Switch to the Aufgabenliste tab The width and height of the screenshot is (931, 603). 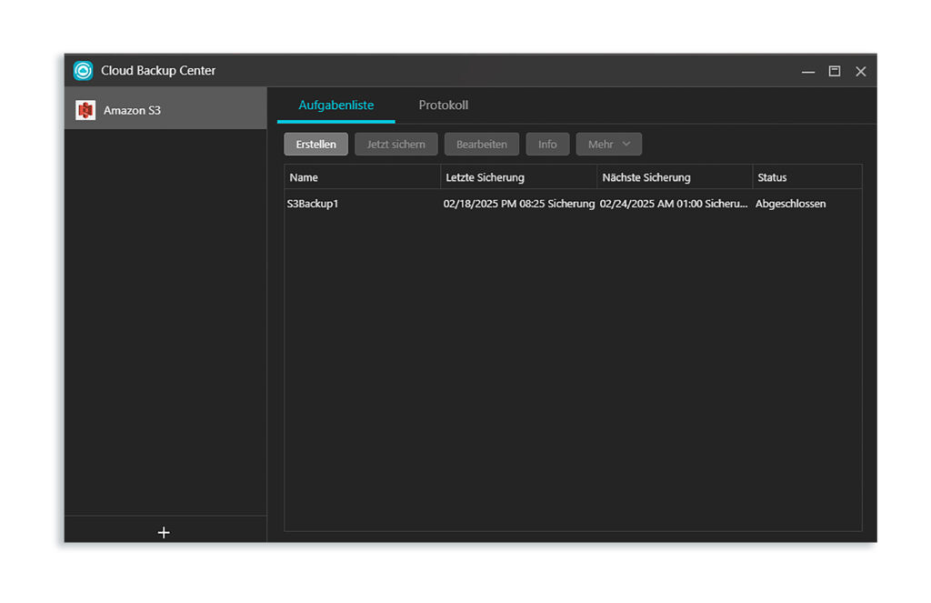[x=335, y=105]
